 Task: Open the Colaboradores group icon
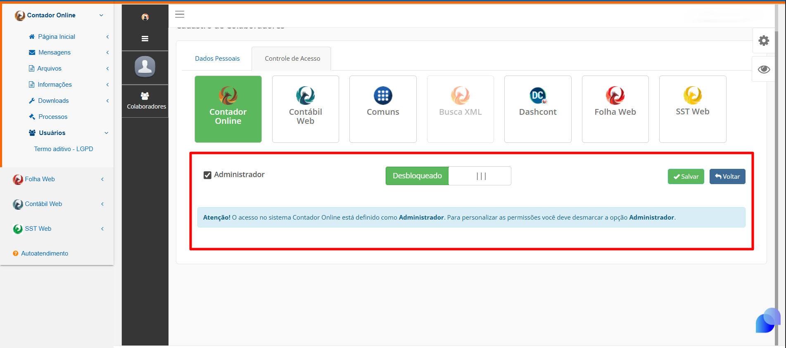tap(145, 96)
